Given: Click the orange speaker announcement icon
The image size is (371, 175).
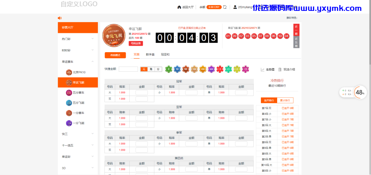Looking at the screenshot, I should pos(60,18).
